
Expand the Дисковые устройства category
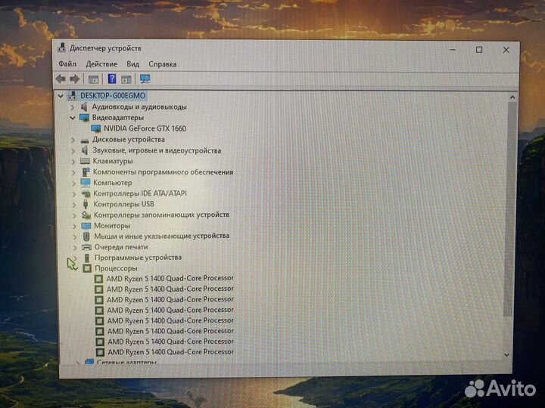click(x=73, y=140)
